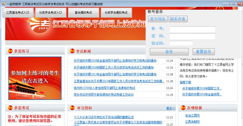Open 十八大以来习近平同志关于依法治国的重要论述

tap(103, 117)
